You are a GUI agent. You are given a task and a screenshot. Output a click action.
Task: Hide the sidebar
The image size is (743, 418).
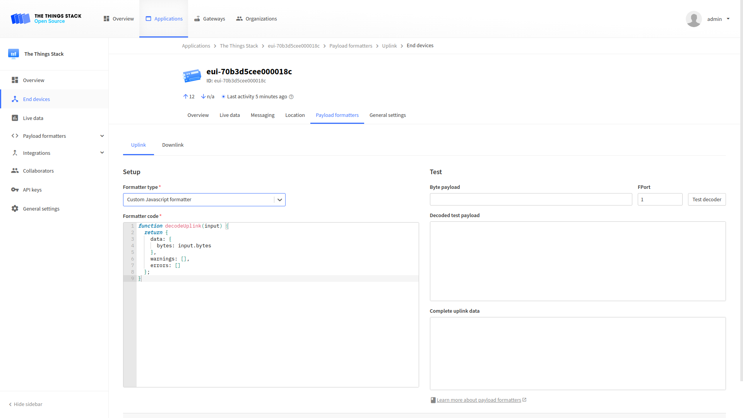26,404
